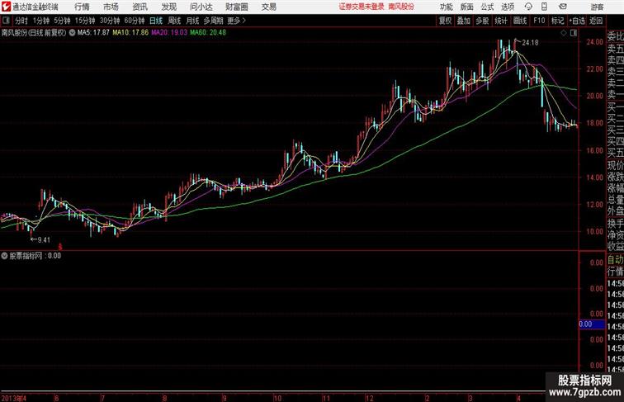Click the MA10: 17.86 indicator value
This screenshot has height=402, width=624.
[x=130, y=33]
